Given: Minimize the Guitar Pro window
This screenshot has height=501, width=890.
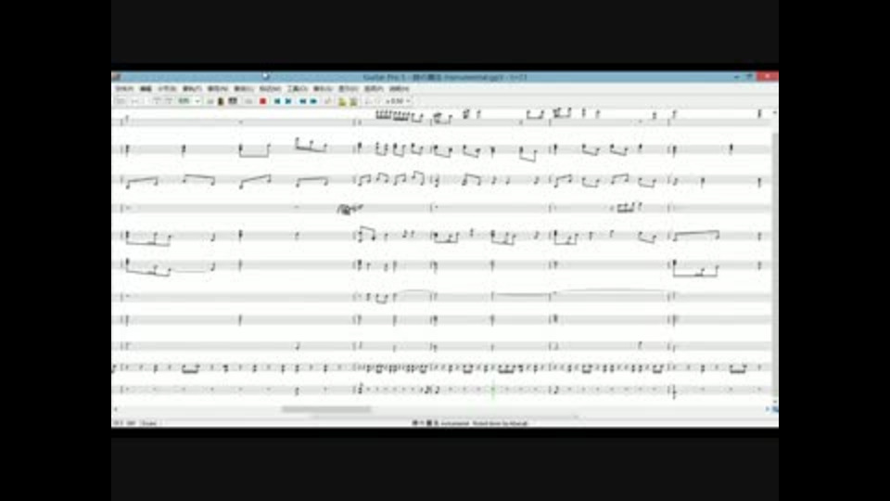Looking at the screenshot, I should [x=737, y=77].
